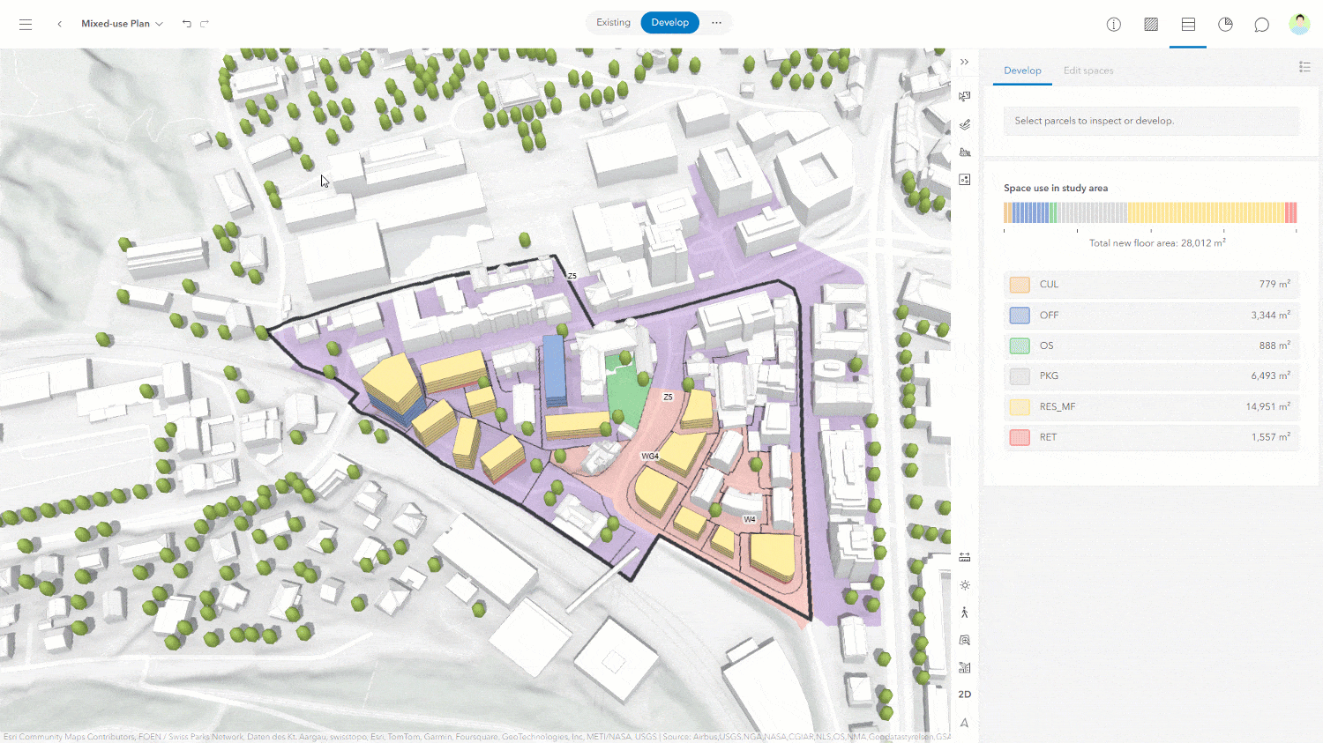
Task: Open the ellipsis overflow menu beside Develop
Action: point(715,22)
